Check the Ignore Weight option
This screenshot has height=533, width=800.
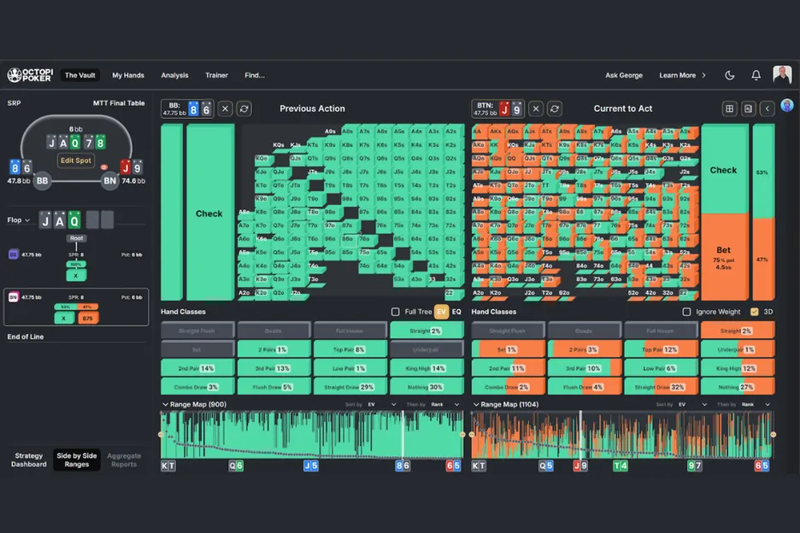tap(686, 312)
